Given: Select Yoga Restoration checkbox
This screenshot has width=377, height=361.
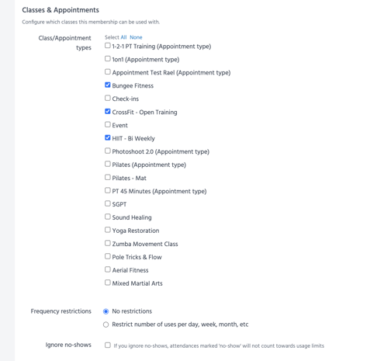Looking at the screenshot, I should (108, 230).
